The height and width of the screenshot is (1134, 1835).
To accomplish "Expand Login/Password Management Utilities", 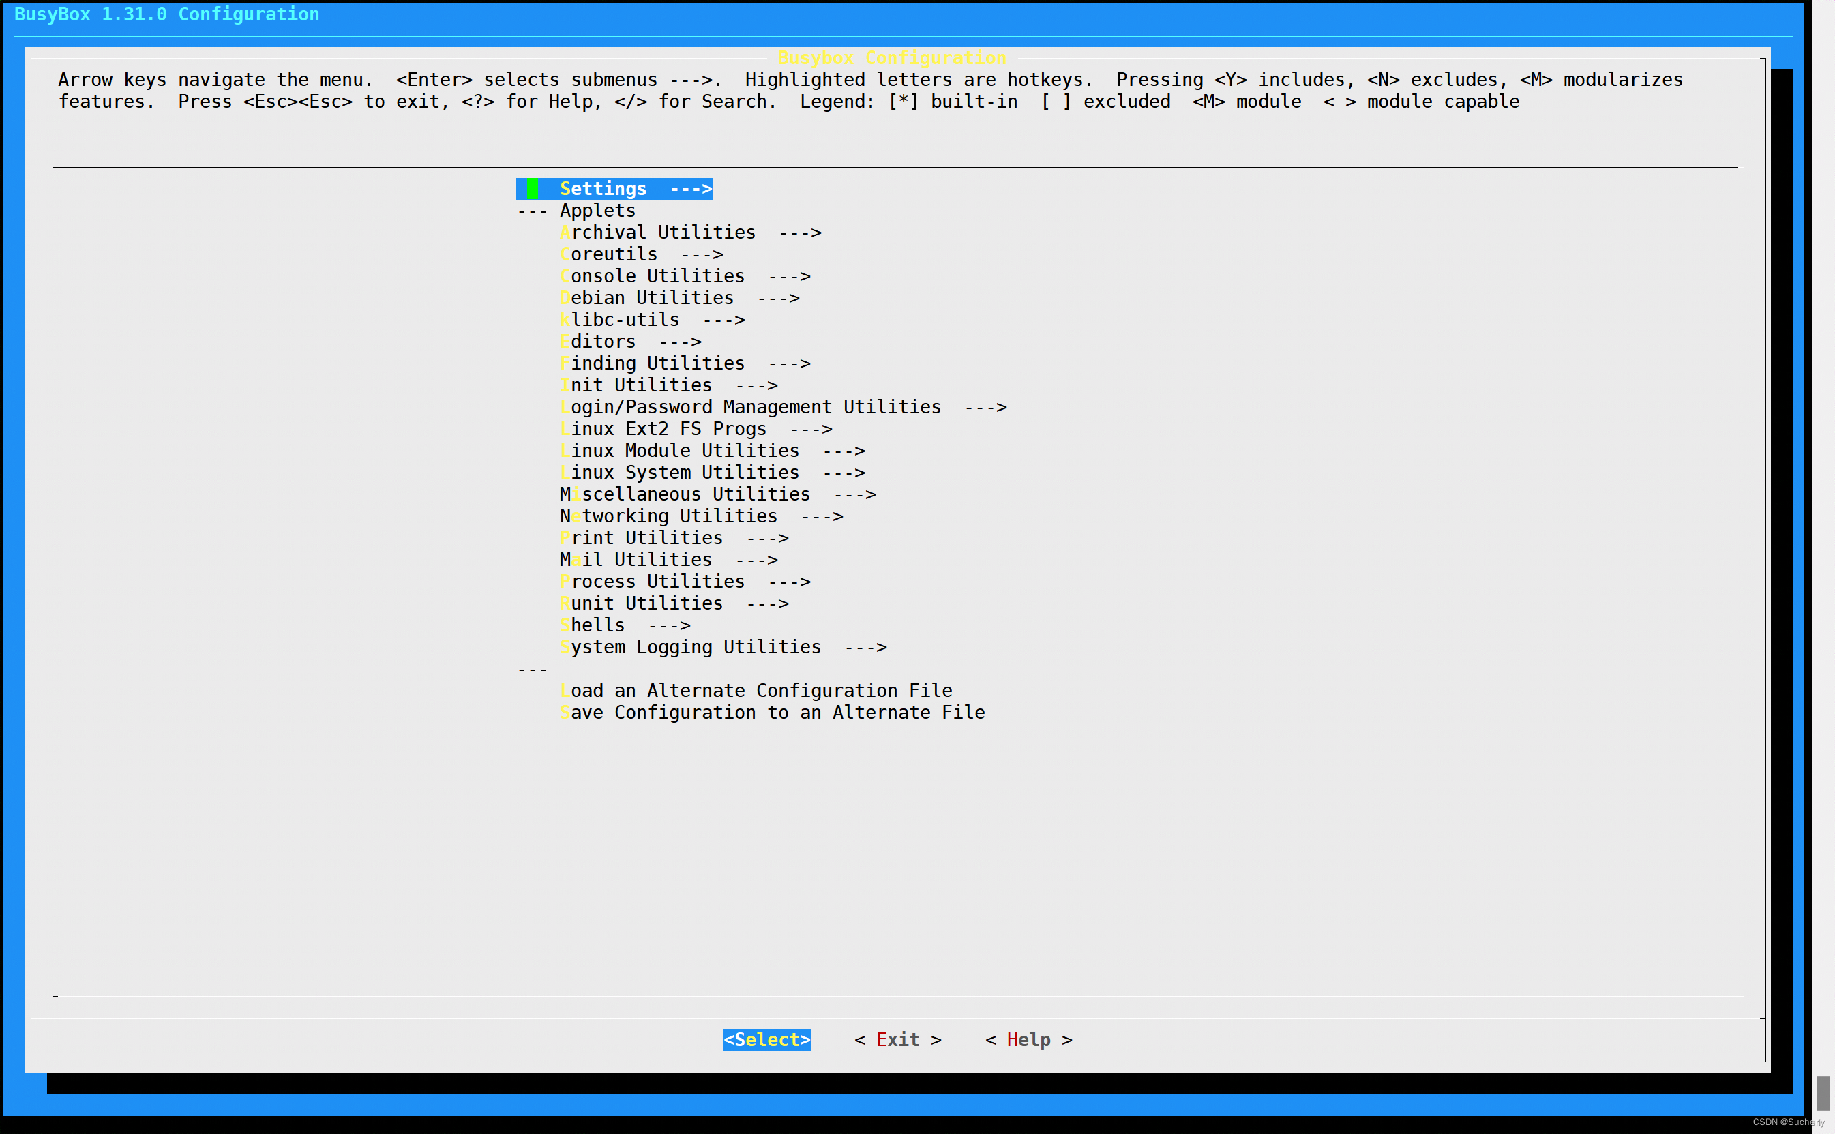I will click(x=783, y=406).
